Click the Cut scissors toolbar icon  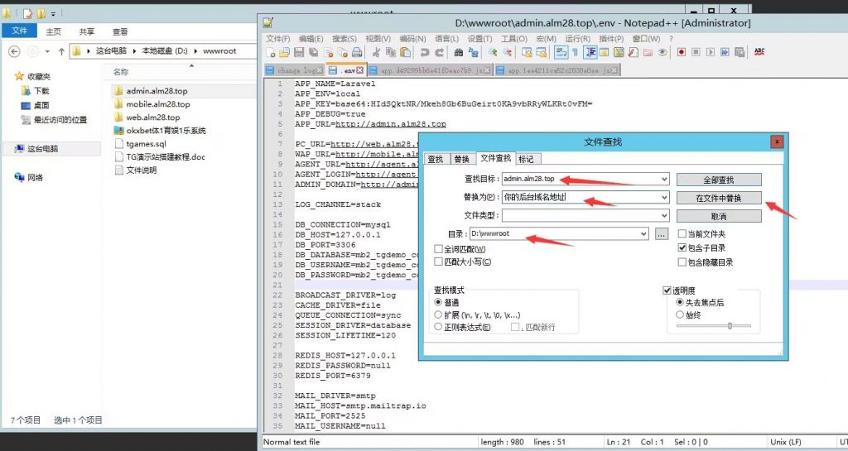tap(376, 52)
